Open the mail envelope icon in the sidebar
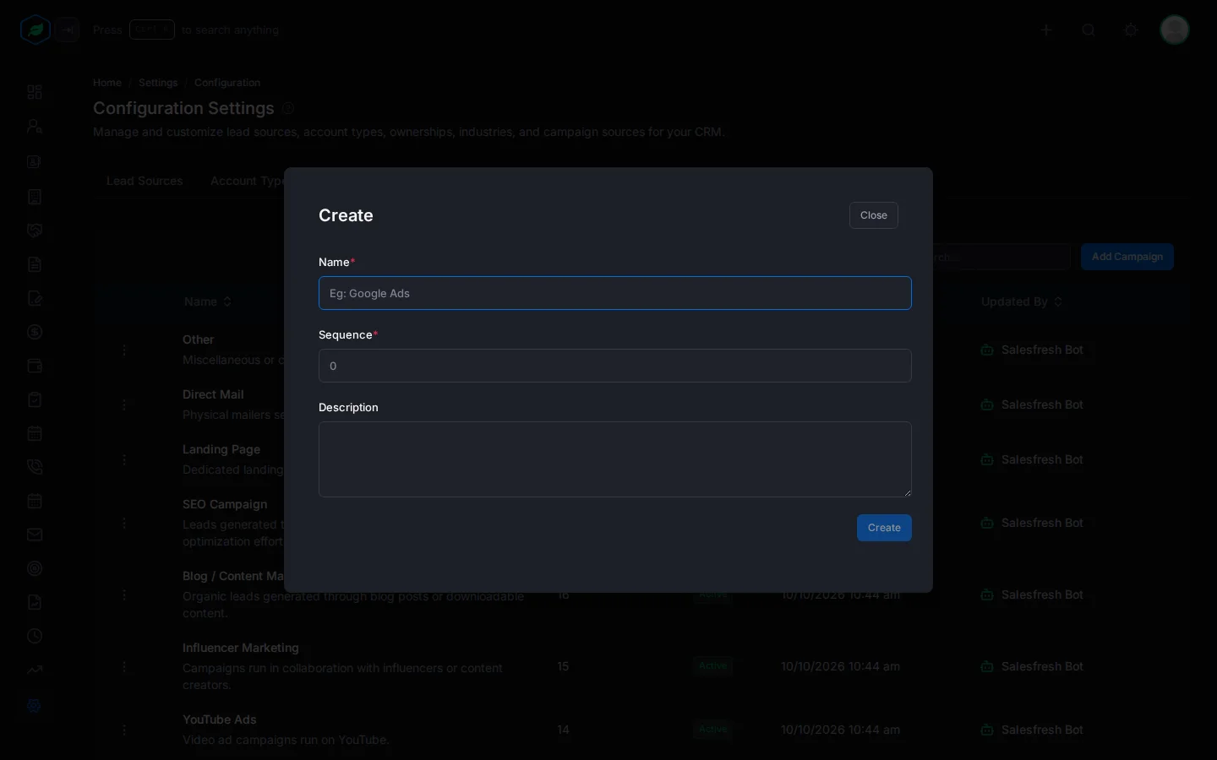The image size is (1217, 760). point(35,535)
